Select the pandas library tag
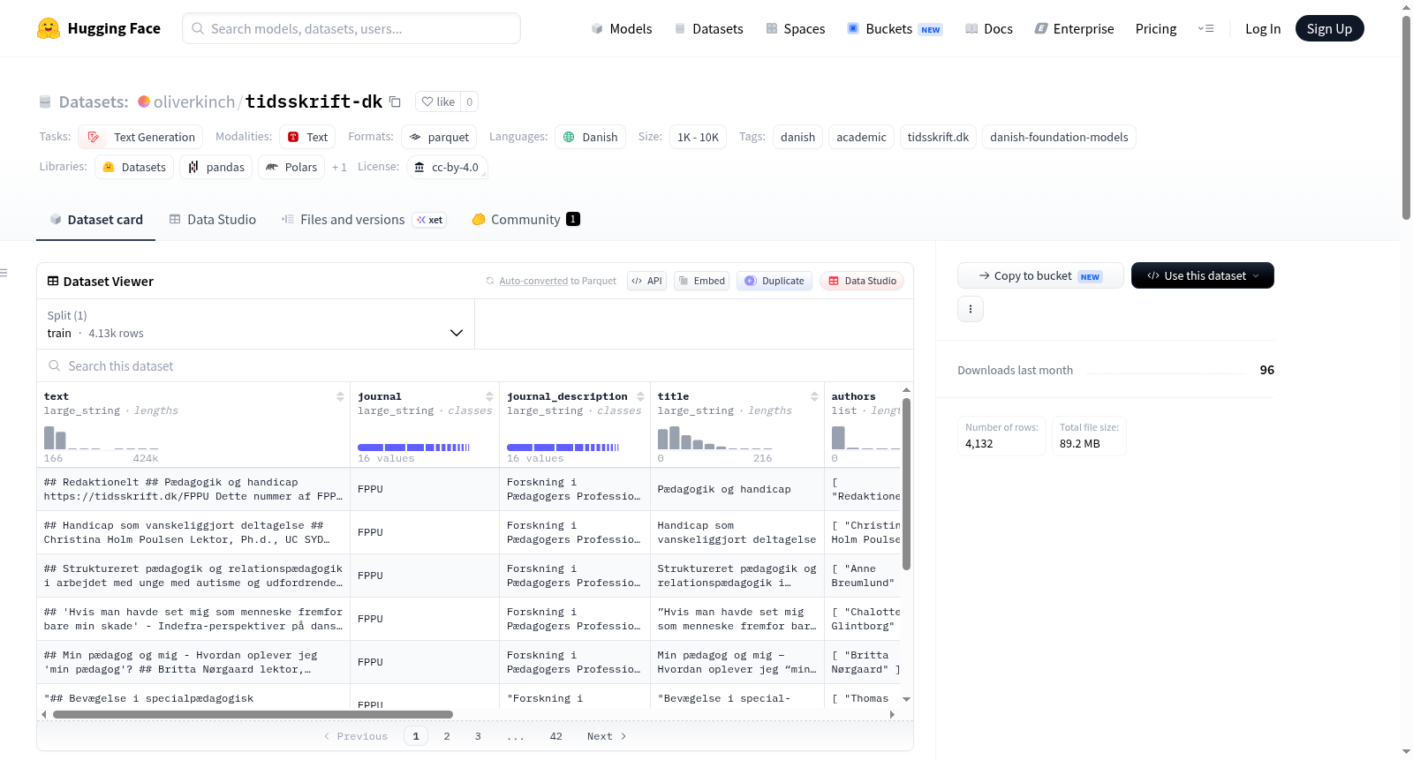Image resolution: width=1413 pixels, height=760 pixels. click(215, 167)
